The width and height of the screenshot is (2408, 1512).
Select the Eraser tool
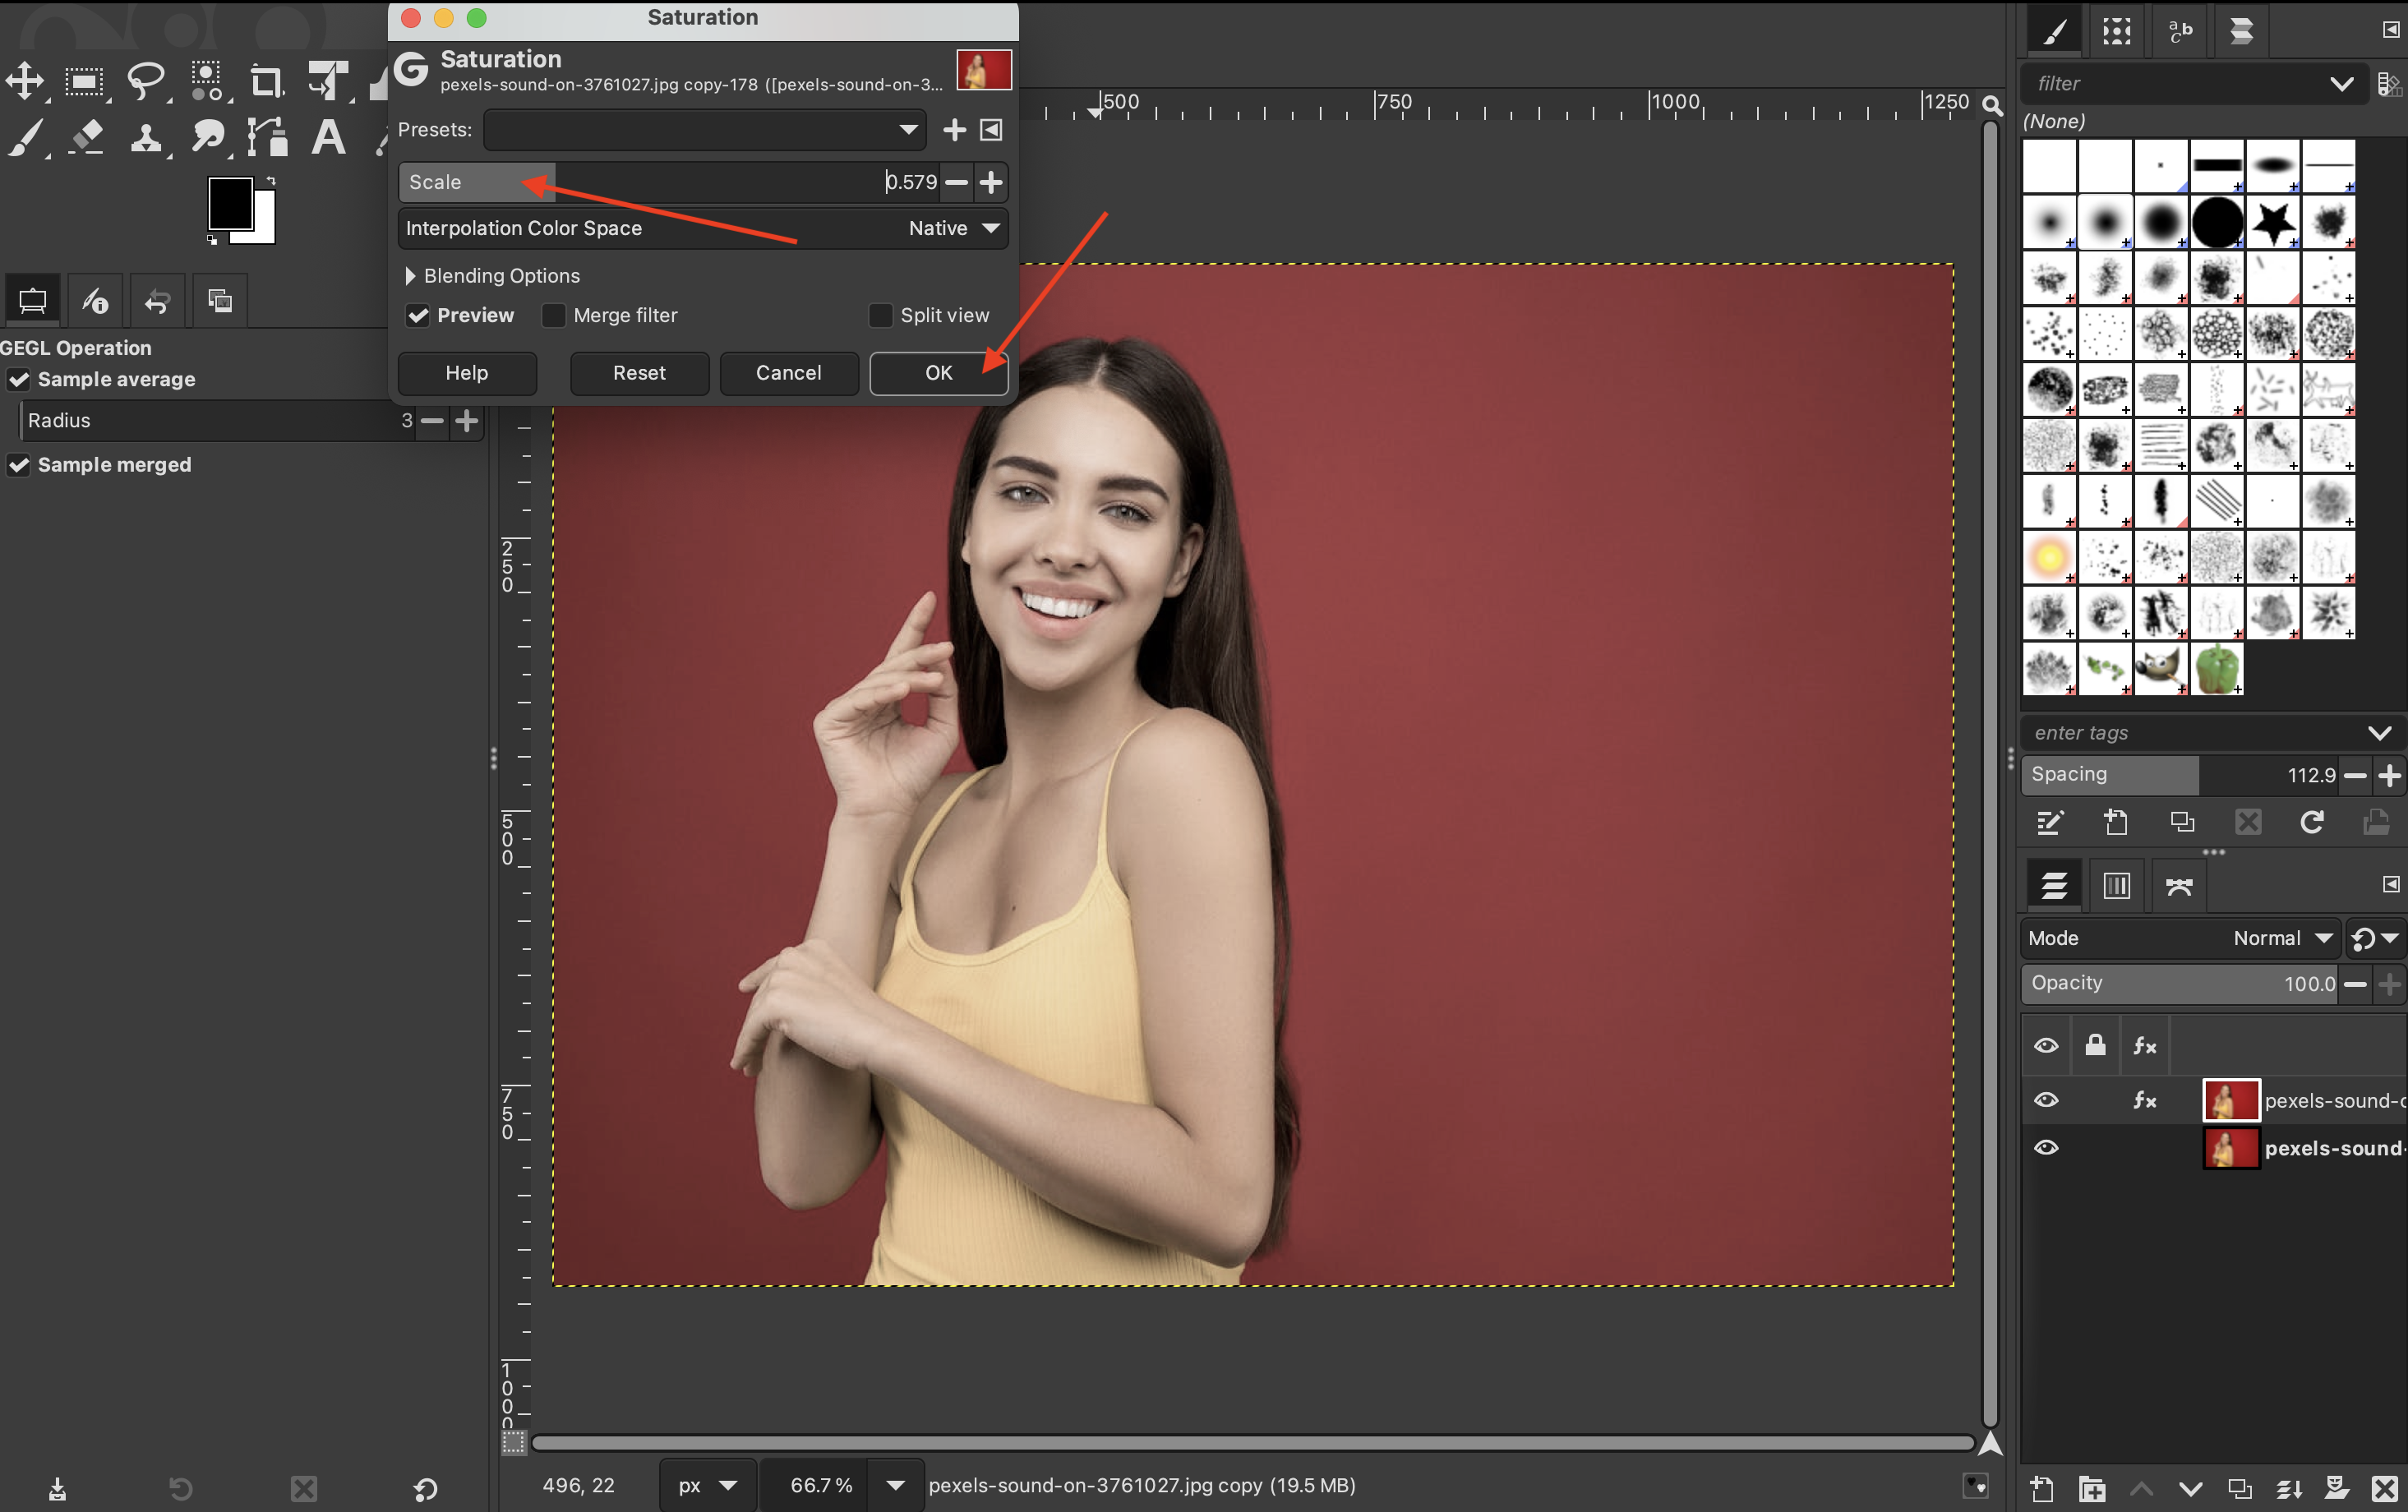pyautogui.click(x=87, y=138)
